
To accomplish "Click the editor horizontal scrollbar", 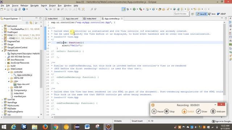I will [128, 117].
